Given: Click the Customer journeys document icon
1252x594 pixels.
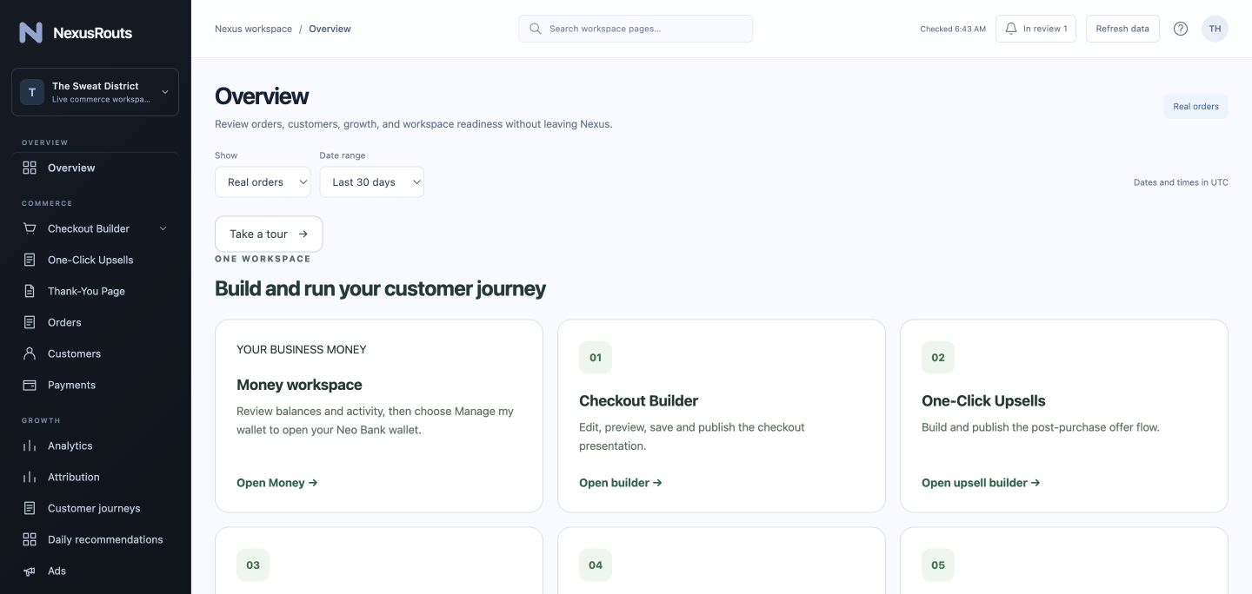Looking at the screenshot, I should [30, 508].
